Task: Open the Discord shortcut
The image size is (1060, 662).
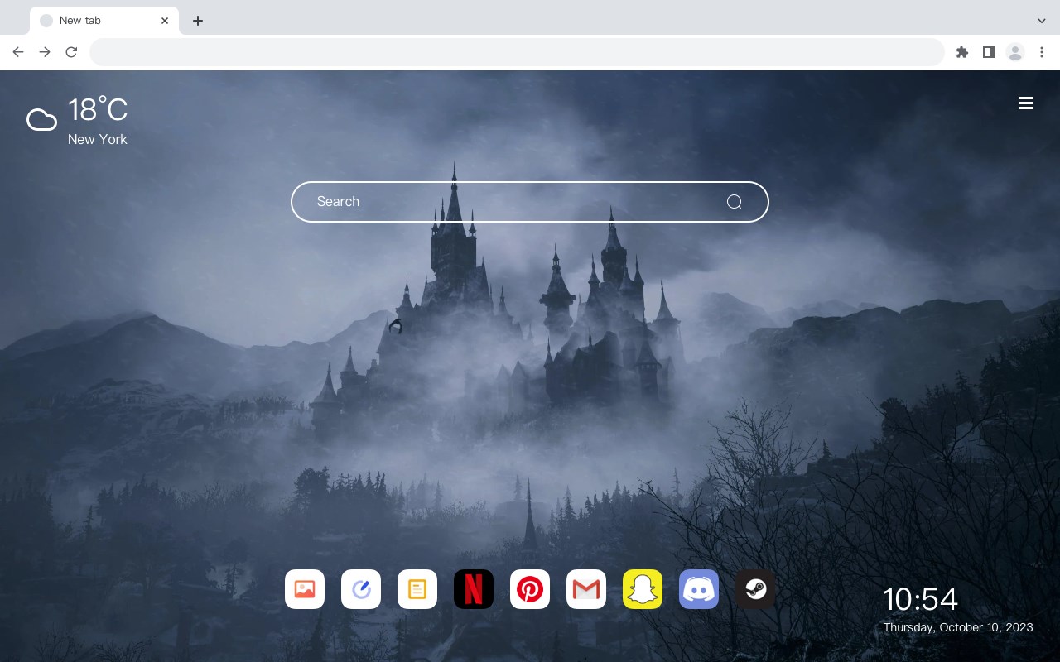Action: (x=699, y=589)
